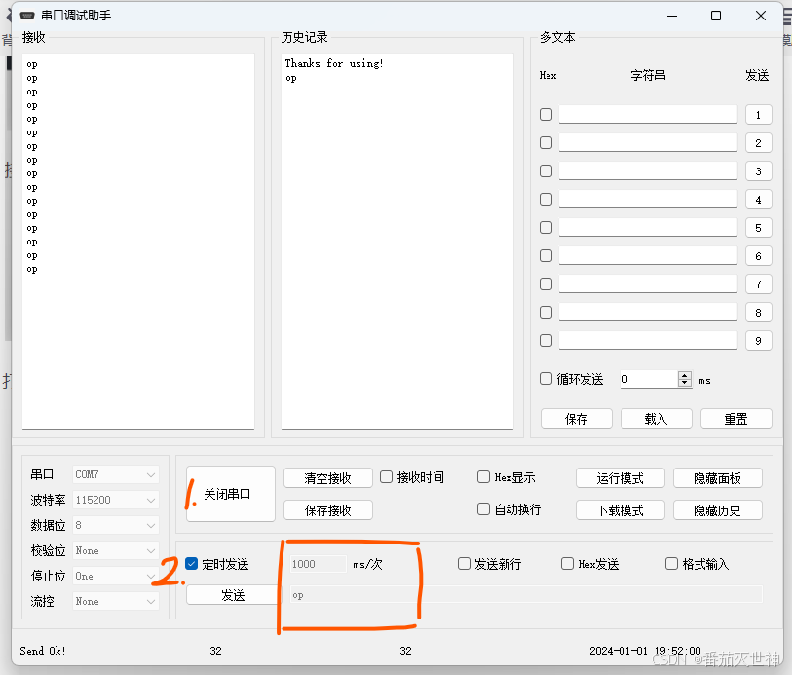Click the 隐藏面板 button

717,478
